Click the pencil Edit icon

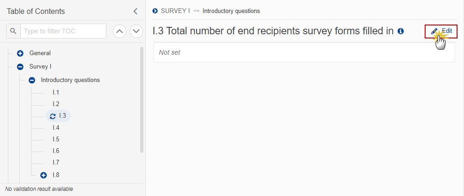point(434,31)
